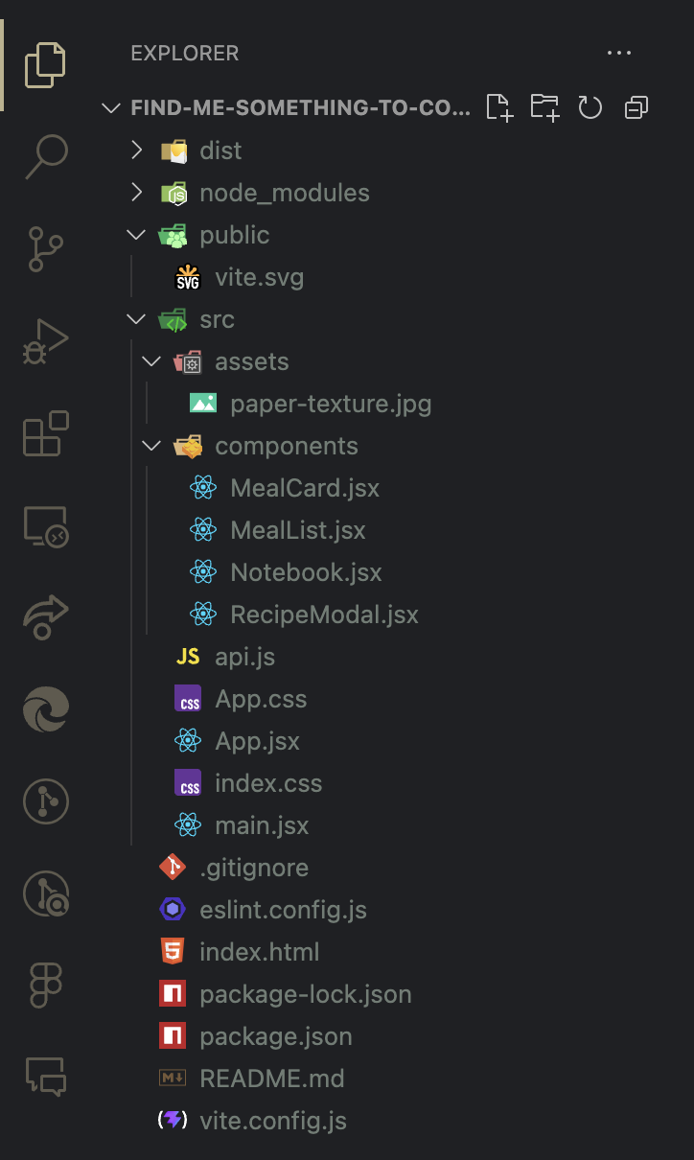Viewport: 694px width, 1160px height.
Task: Open the Explorer views menu ellipsis
Action: 619,53
